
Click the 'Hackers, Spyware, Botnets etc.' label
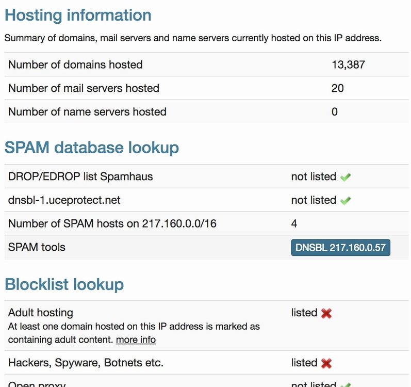tap(86, 363)
